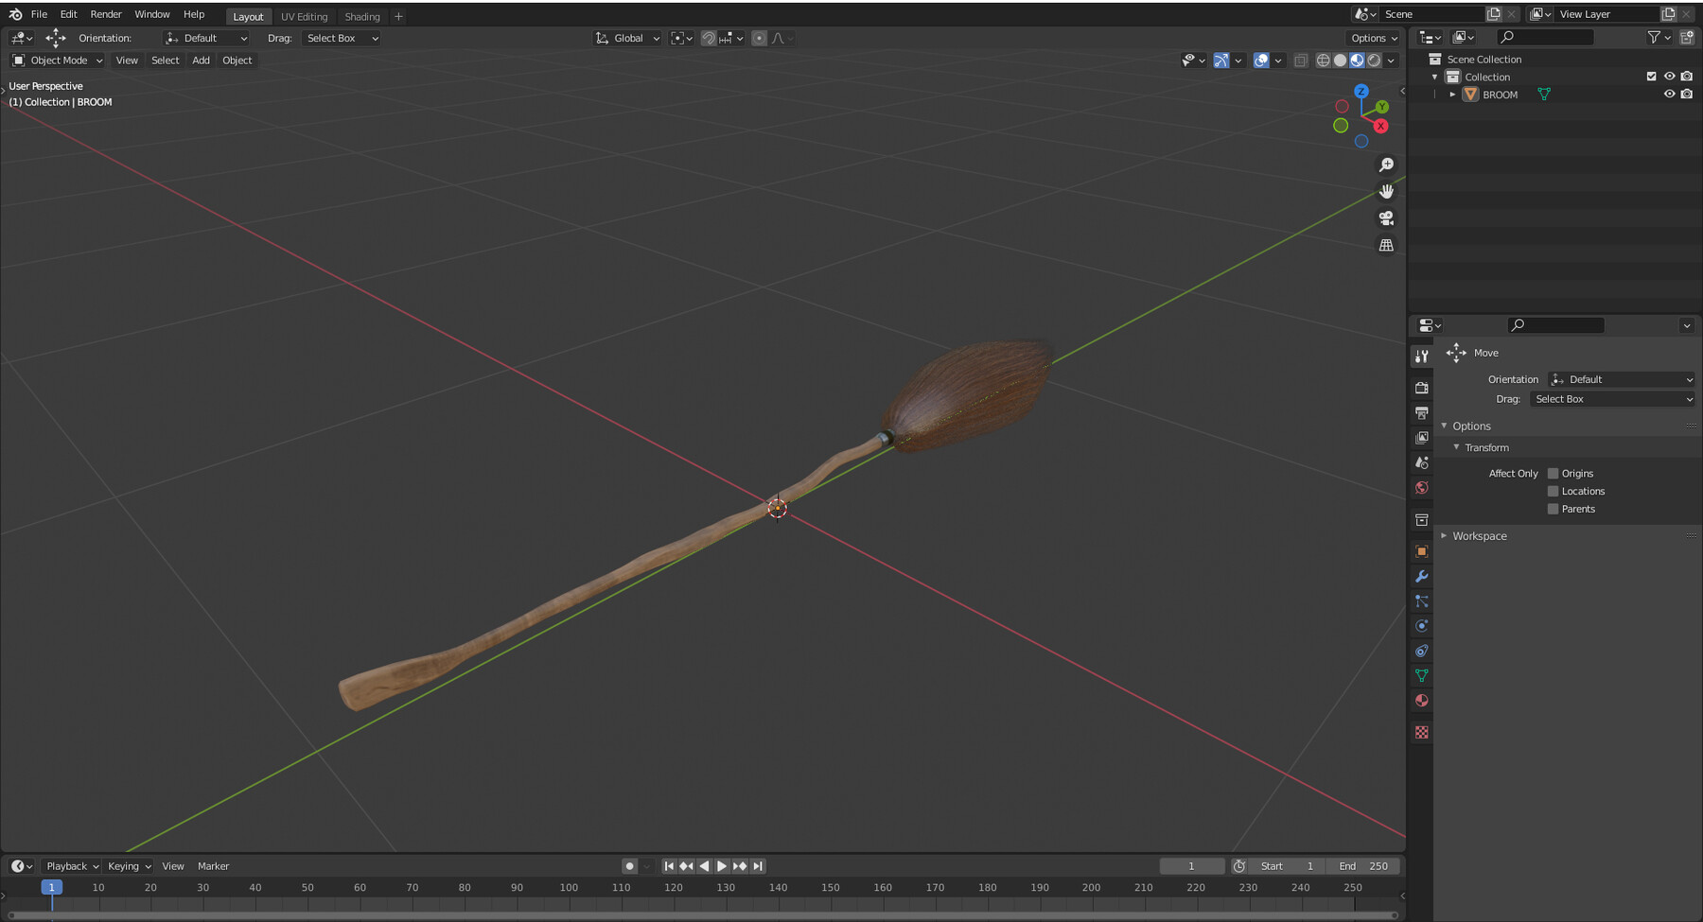This screenshot has height=922, width=1703.
Task: Jump to the end of the playback range
Action: [757, 865]
